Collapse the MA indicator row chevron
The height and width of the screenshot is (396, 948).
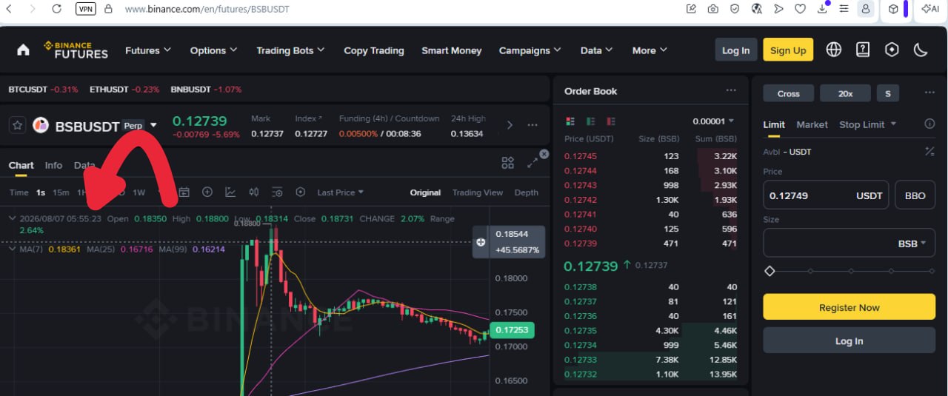12,249
